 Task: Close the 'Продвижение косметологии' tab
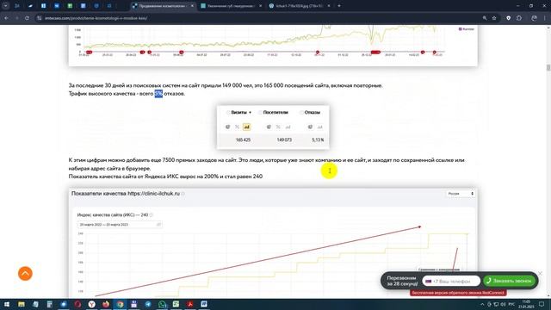point(192,6)
